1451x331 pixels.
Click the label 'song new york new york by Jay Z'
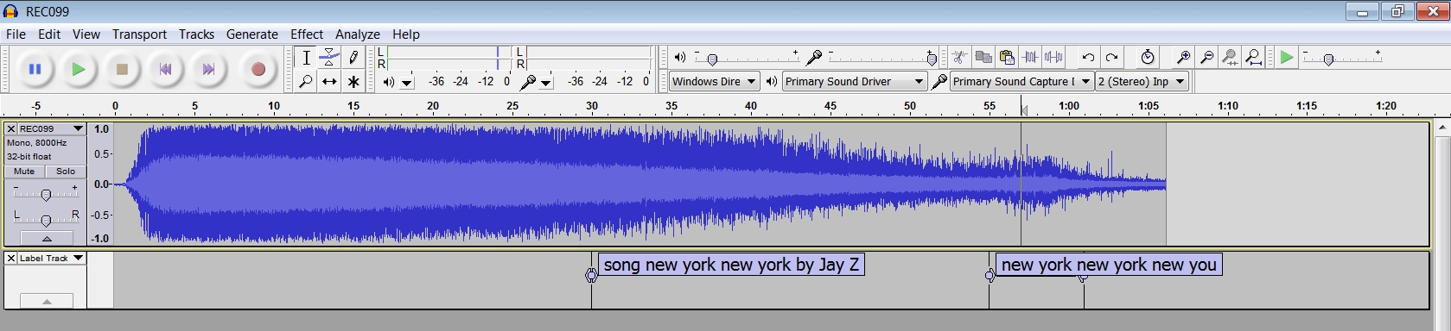point(731,265)
